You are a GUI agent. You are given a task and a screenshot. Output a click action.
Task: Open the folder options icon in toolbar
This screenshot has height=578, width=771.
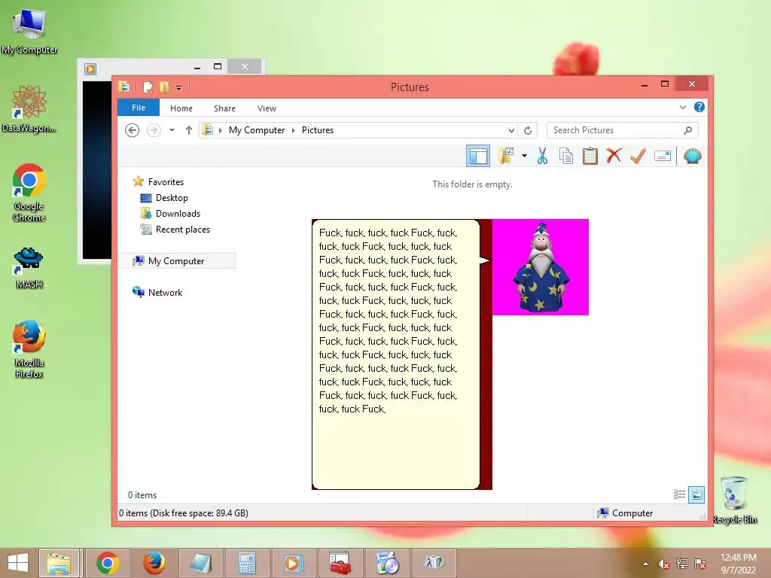(507, 156)
